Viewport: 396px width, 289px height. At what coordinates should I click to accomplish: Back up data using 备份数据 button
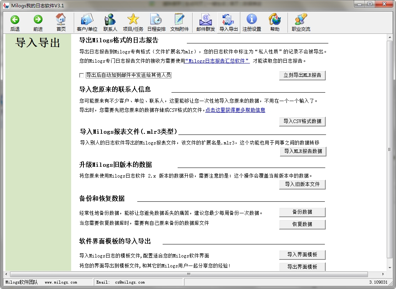pos(302,212)
